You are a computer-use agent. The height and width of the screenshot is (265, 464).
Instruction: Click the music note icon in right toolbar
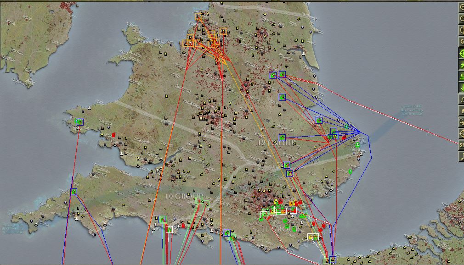(462, 157)
